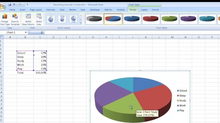
Task: Switch to Chart Tools Format tab
Action: (x=155, y=10)
